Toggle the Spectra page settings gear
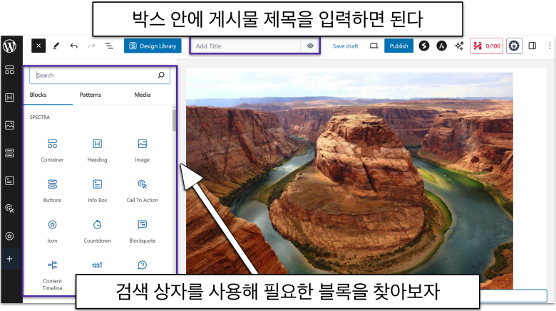Viewport: 556px width, 311px height. tap(513, 46)
